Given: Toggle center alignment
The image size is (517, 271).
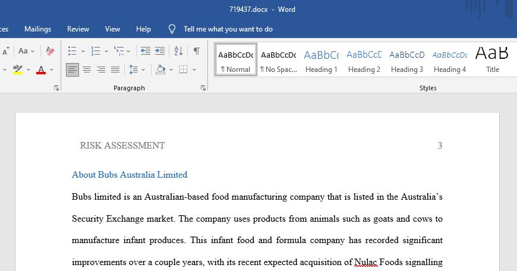Looking at the screenshot, I should 87,70.
